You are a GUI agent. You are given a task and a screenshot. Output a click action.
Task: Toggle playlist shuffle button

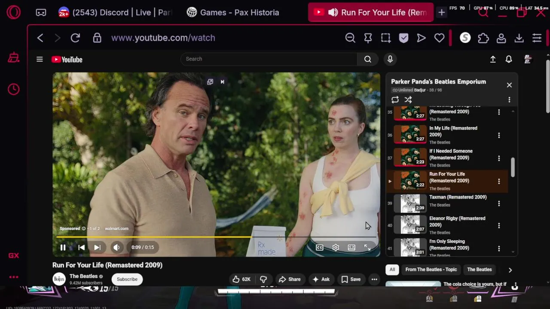408,100
